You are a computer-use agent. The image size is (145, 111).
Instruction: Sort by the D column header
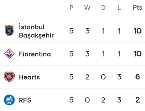coord(103,8)
